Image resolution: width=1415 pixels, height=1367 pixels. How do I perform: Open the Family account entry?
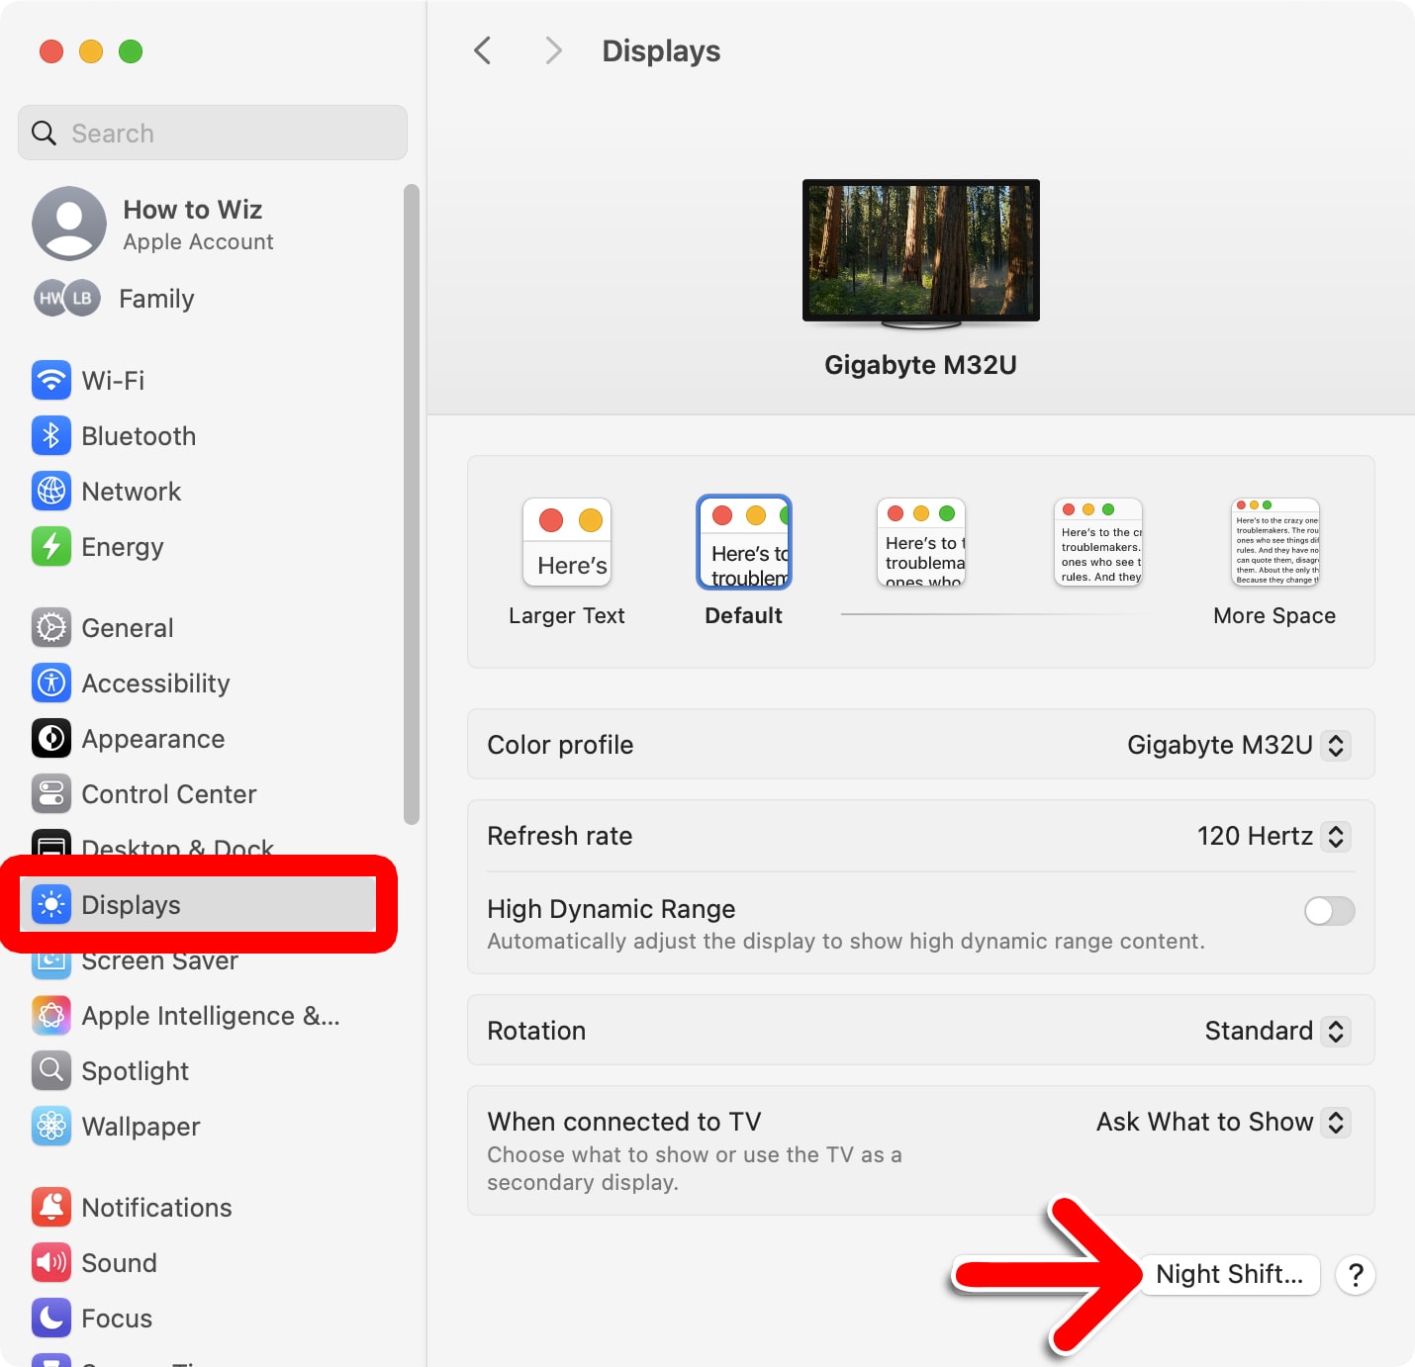[155, 298]
